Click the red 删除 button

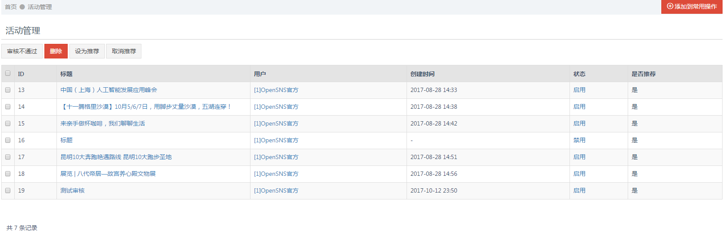pyautogui.click(x=56, y=51)
